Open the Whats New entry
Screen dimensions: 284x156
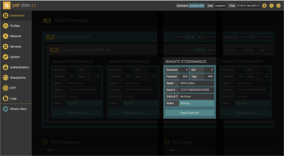coord(16,109)
